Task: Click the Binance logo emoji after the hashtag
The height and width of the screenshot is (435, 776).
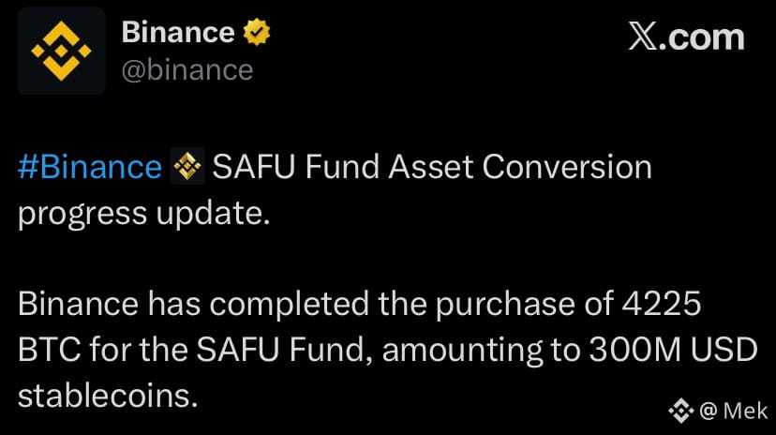Action: pos(187,168)
